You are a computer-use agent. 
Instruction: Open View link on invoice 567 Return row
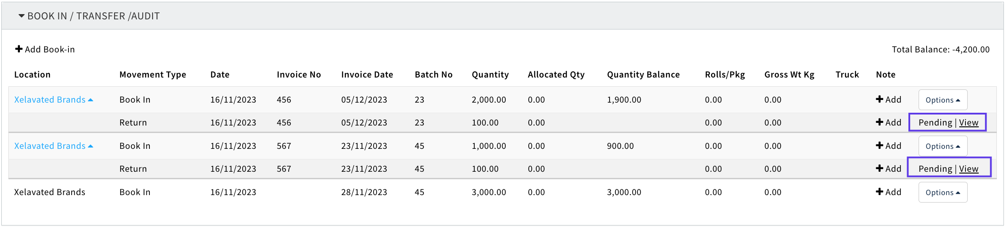point(969,169)
